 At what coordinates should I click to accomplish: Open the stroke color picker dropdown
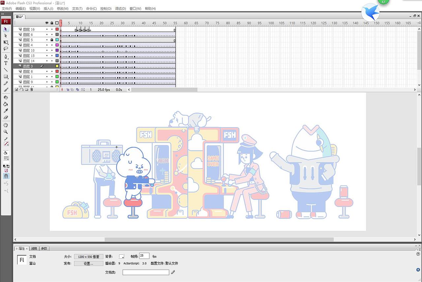(x=6, y=144)
